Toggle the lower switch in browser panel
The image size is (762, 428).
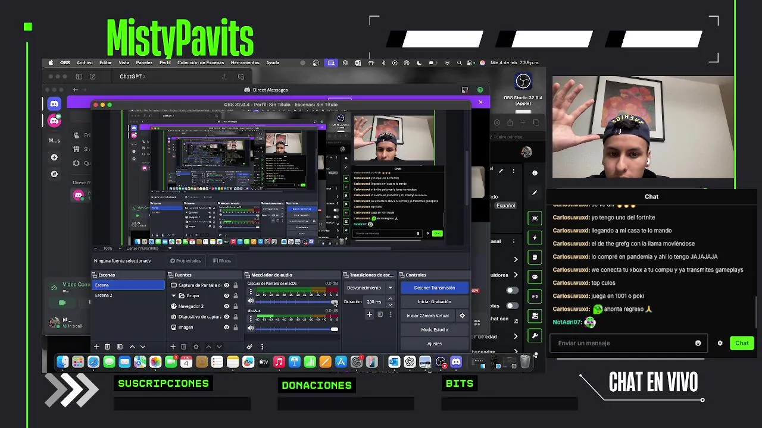[x=512, y=306]
